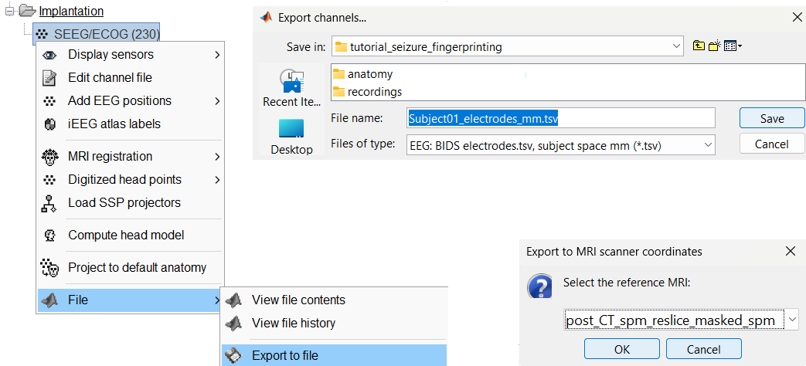This screenshot has height=366, width=806.
Task: Open the view menu icon in file dialog
Action: [x=731, y=46]
